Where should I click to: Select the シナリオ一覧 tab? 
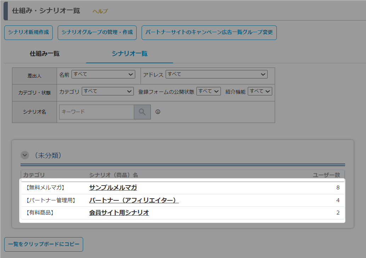130,54
